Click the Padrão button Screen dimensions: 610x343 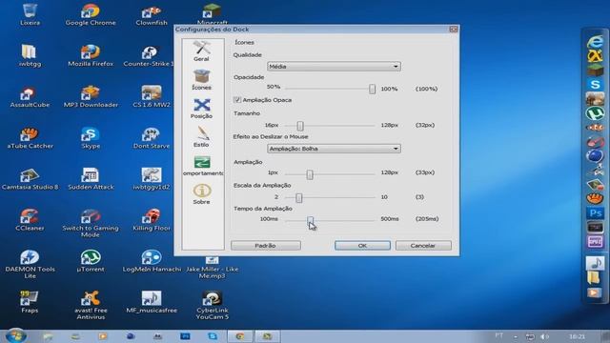(265, 246)
